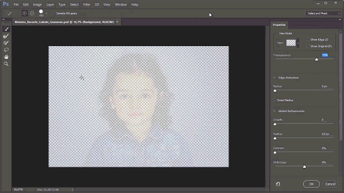
Task: Select the Hand tool
Action: [6, 57]
